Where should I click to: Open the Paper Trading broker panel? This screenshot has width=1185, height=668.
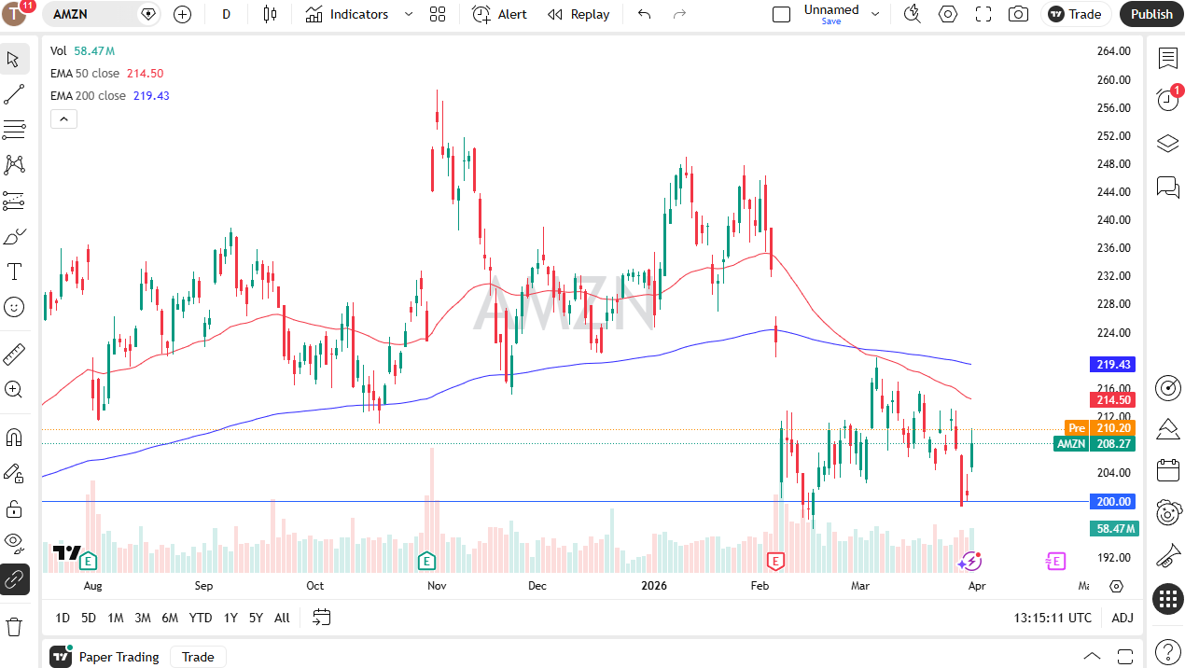[x=105, y=657]
